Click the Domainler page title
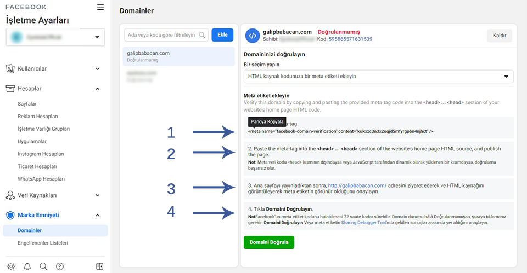This screenshot has height=273, width=527. 137,11
